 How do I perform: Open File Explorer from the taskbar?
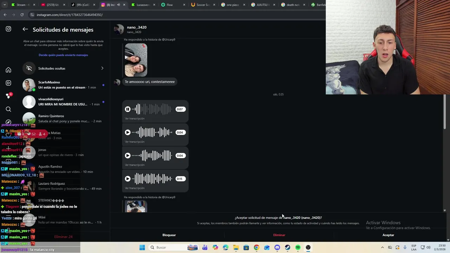coord(236,247)
